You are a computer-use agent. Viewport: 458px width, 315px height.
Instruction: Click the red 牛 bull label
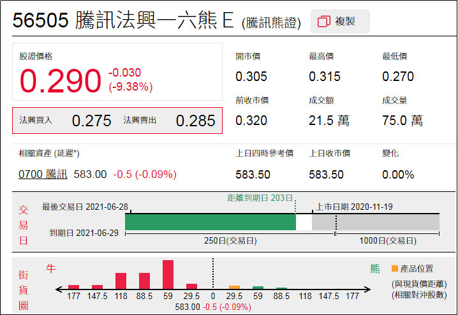pyautogui.click(x=51, y=268)
